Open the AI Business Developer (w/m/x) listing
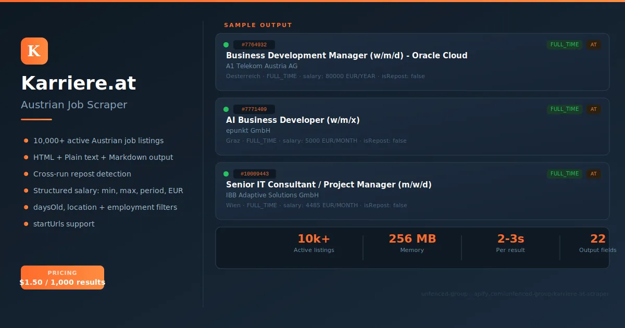 tap(293, 120)
